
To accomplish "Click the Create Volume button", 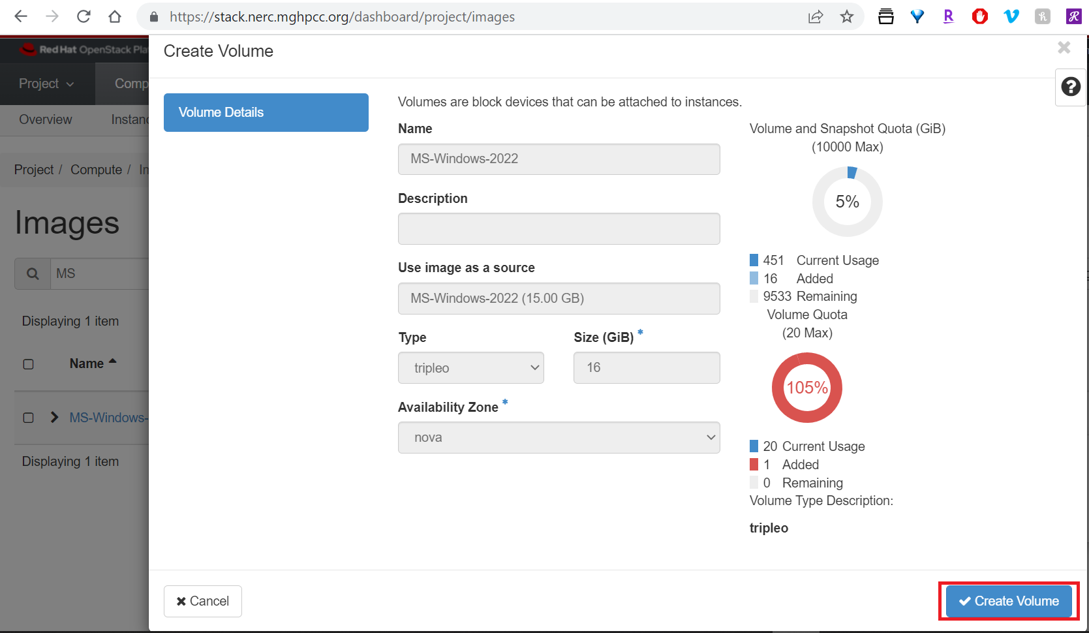I will click(x=1009, y=601).
